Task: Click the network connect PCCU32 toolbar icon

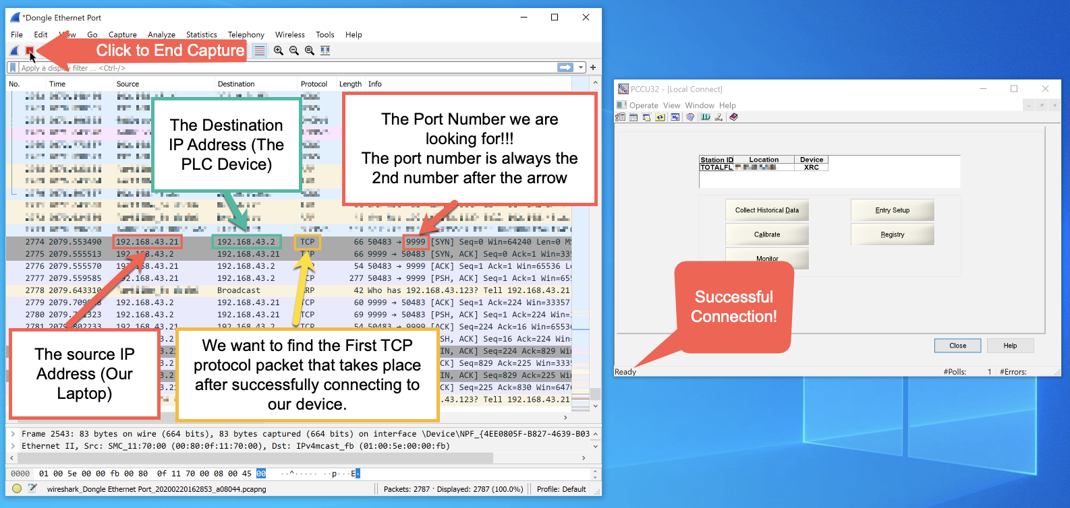Action: point(719,117)
